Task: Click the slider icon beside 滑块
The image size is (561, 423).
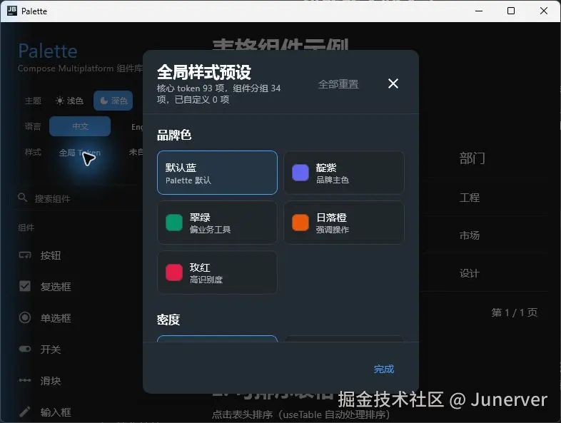Action: (x=25, y=380)
